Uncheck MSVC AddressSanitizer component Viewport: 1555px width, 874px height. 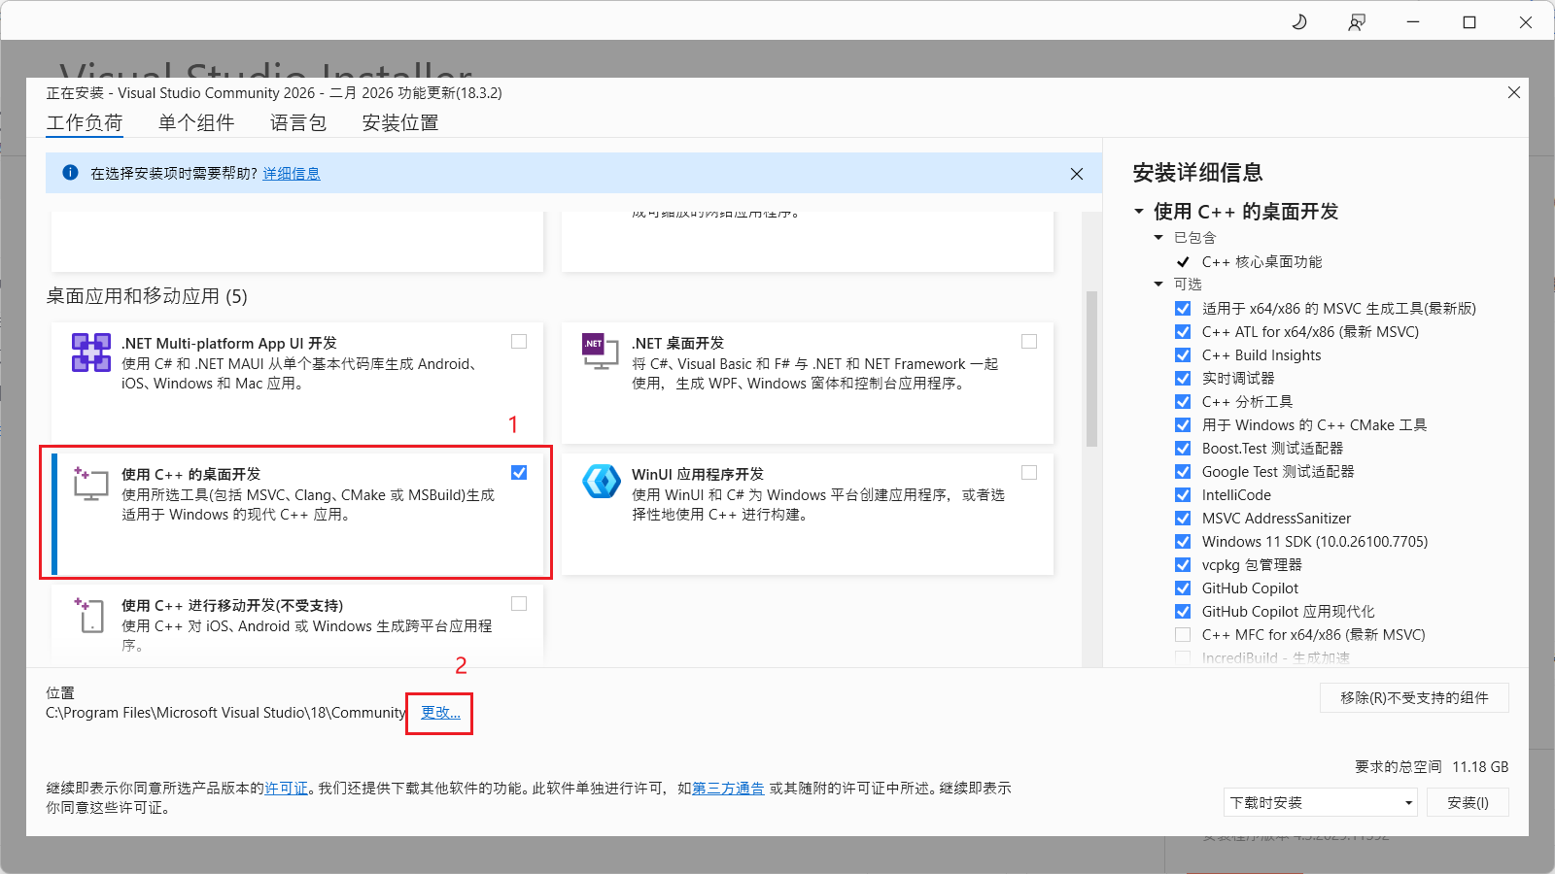click(x=1183, y=519)
